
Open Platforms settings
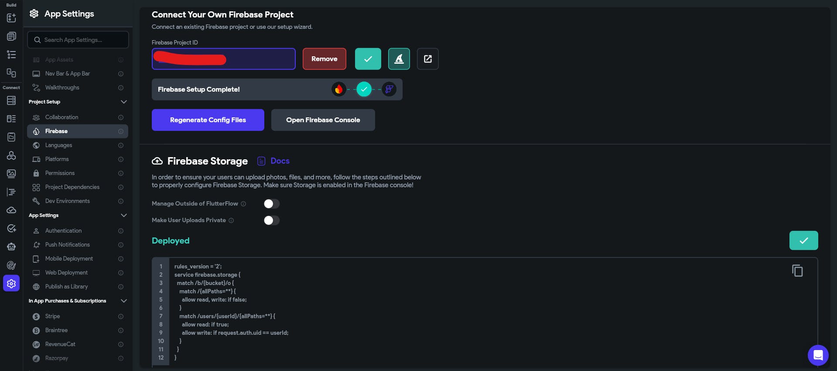(78, 159)
